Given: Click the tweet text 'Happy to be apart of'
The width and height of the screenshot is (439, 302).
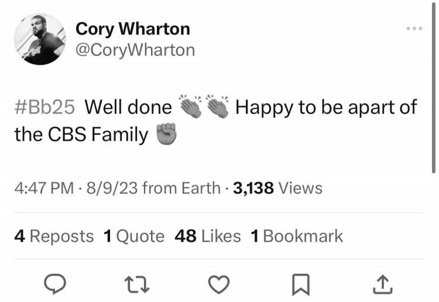Looking at the screenshot, I should 326,107.
